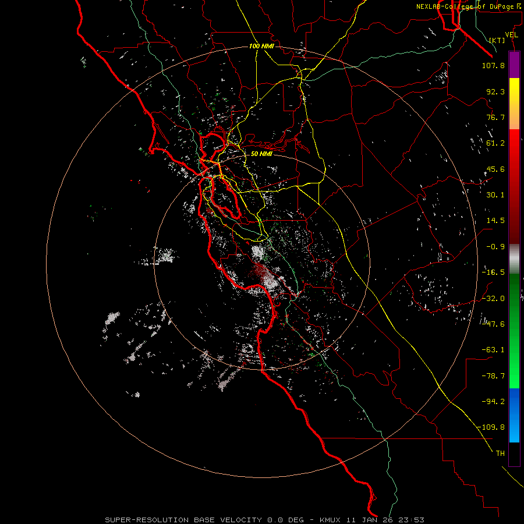Click the TH threshold label

(500, 453)
